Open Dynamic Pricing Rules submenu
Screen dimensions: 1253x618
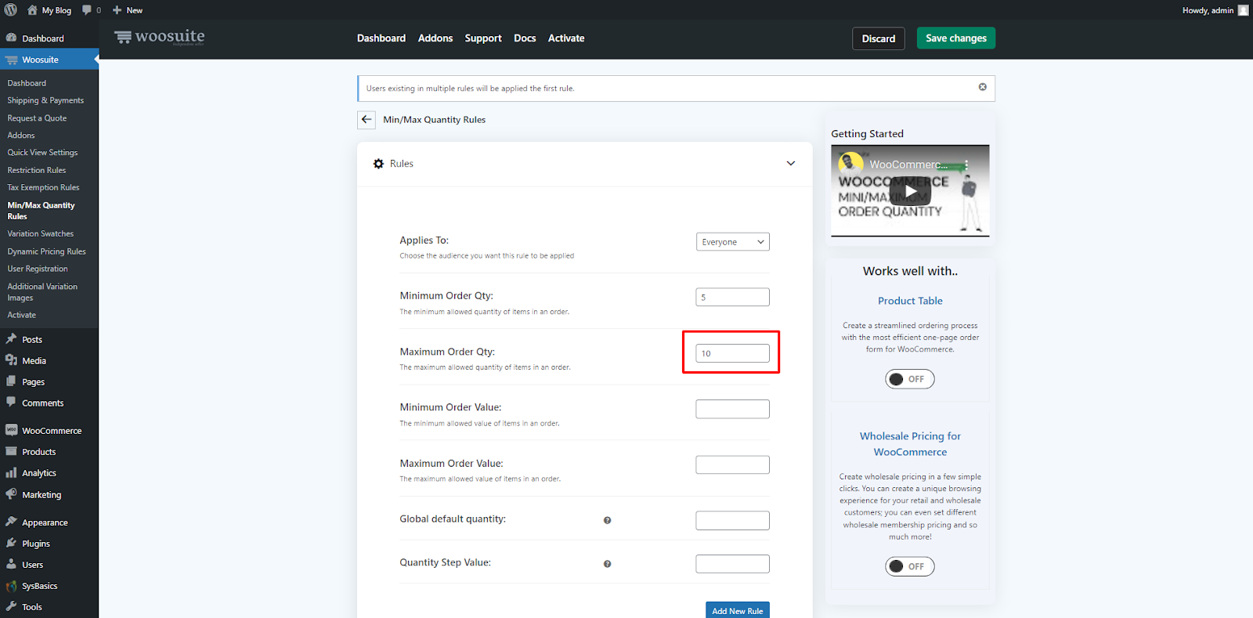tap(46, 251)
